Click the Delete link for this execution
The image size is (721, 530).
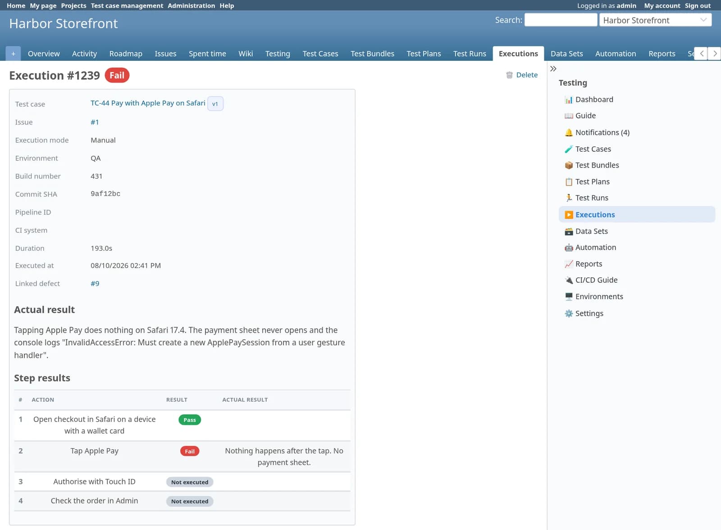[x=527, y=75]
